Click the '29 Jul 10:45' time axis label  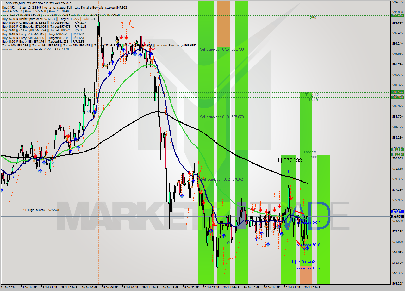tap(130, 288)
